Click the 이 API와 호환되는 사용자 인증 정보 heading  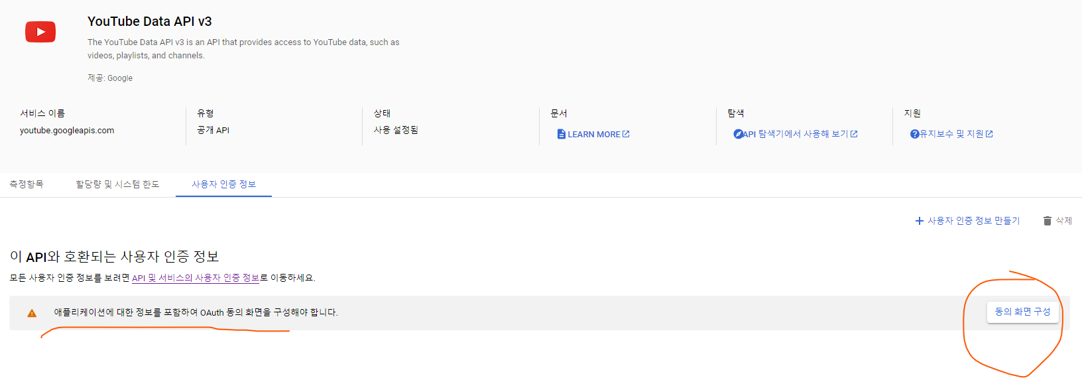coord(115,257)
